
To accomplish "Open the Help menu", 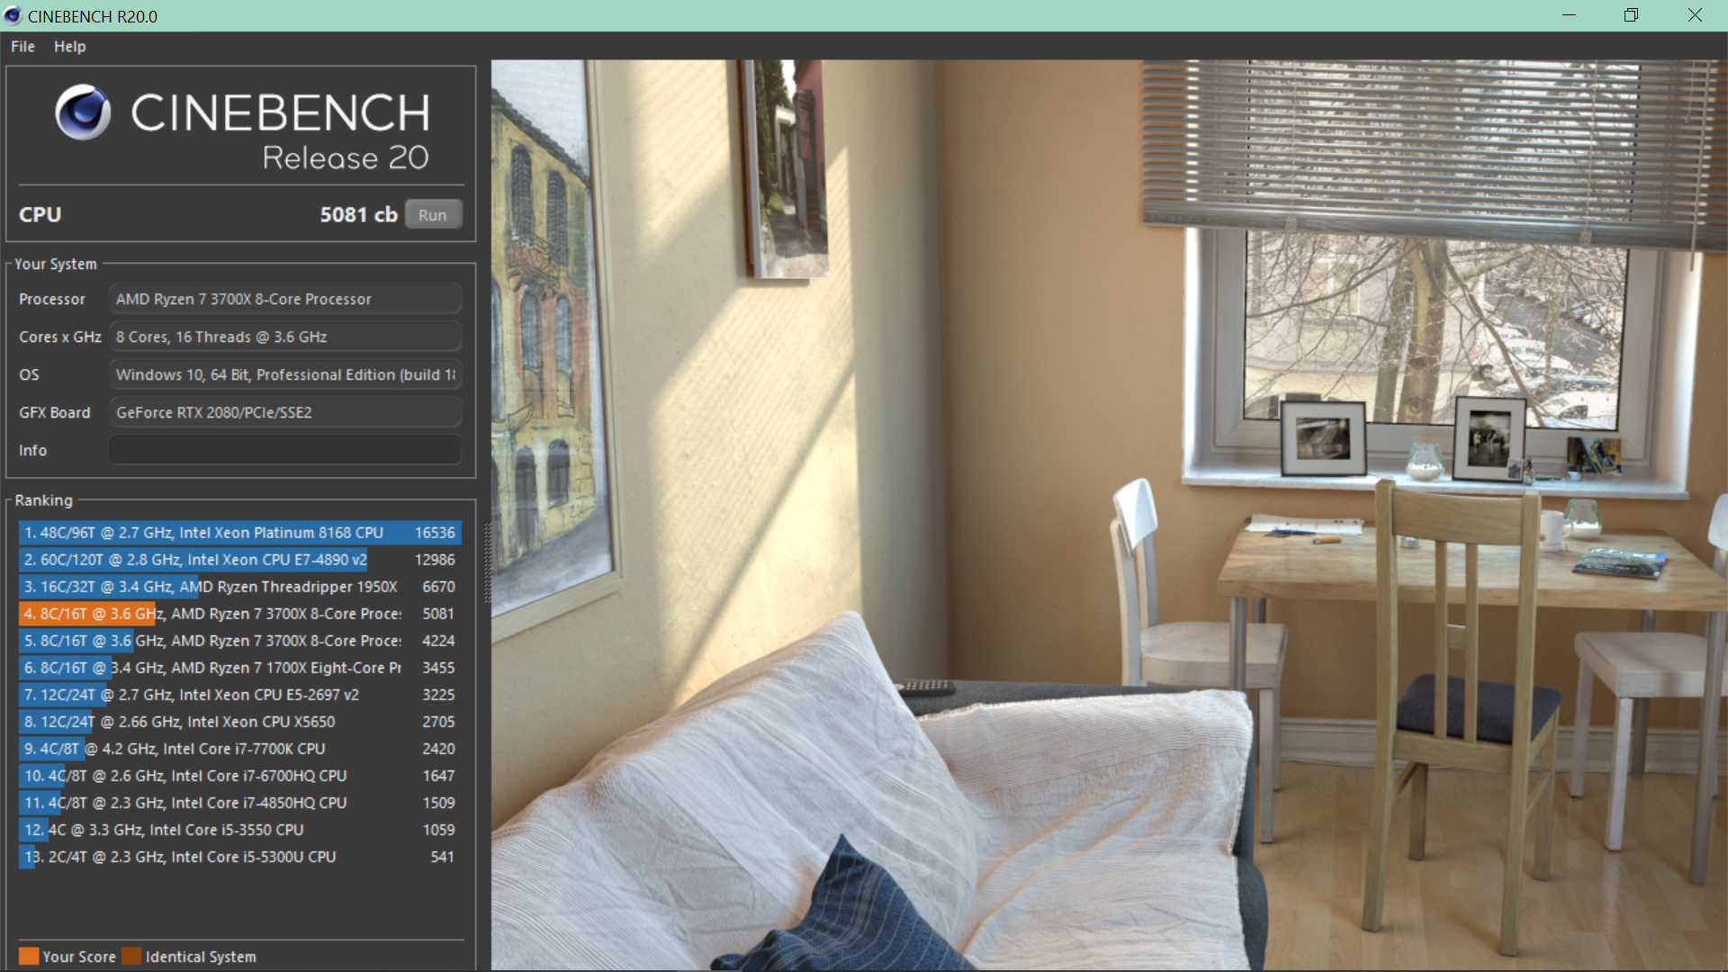I will [x=69, y=46].
